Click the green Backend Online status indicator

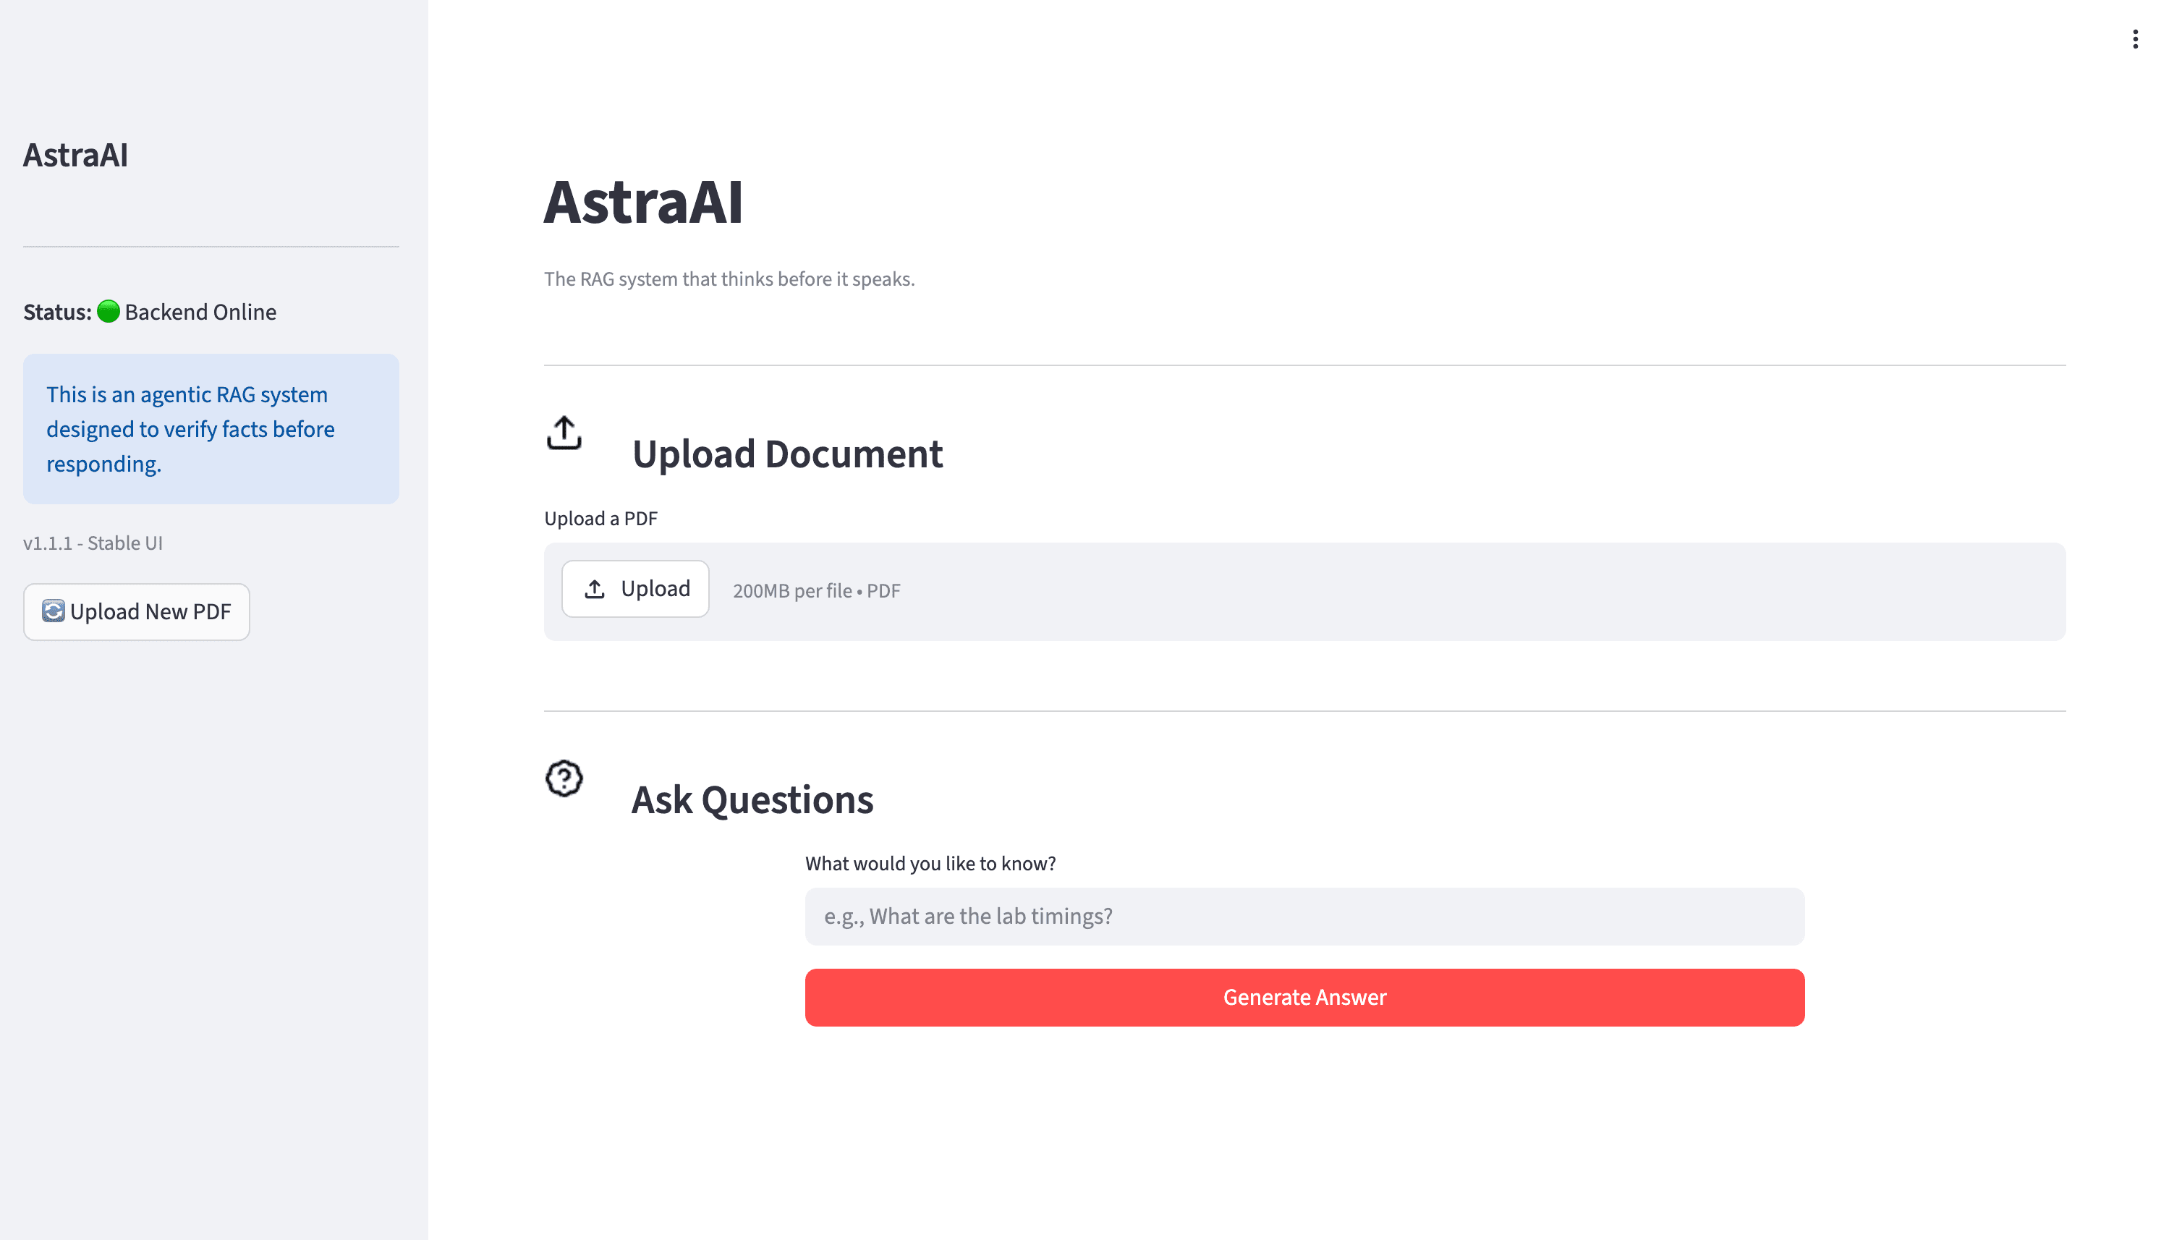pyautogui.click(x=107, y=311)
